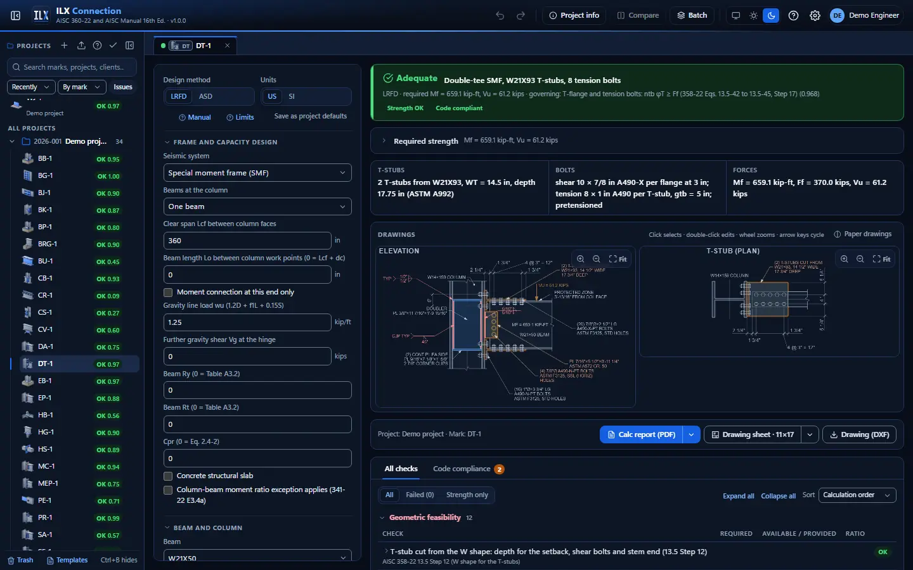The image size is (913, 570).
Task: Check Moment connection at this end only
Action: coord(168,292)
